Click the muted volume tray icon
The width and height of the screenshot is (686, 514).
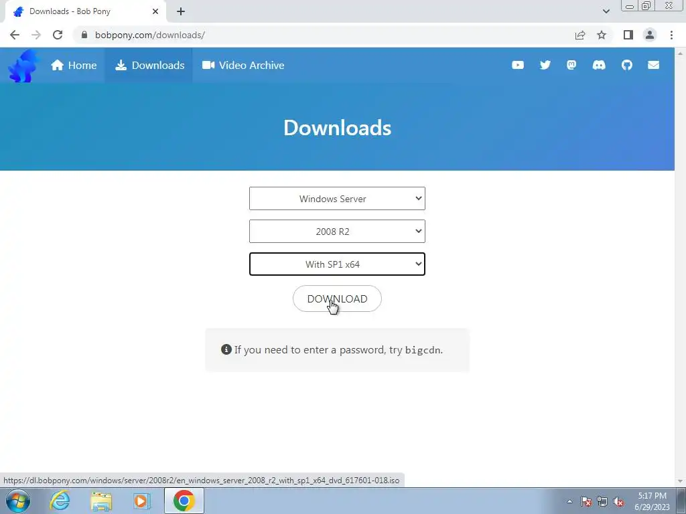click(618, 501)
